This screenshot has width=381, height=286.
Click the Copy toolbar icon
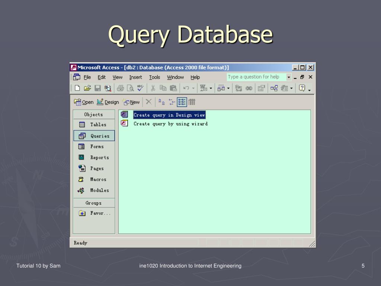tap(163, 88)
